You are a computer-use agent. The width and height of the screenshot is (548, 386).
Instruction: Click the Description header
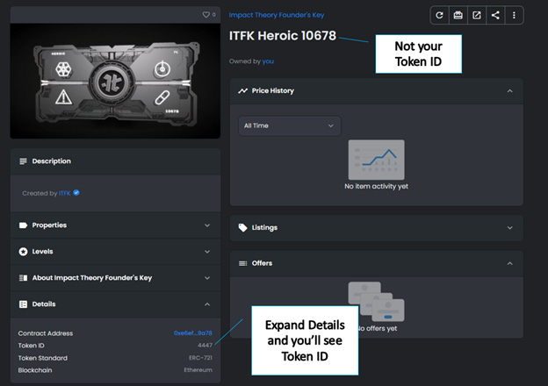115,161
